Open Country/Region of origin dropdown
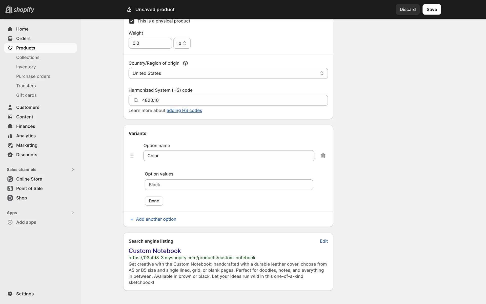Screen dimensions: 486x304 coord(228,73)
